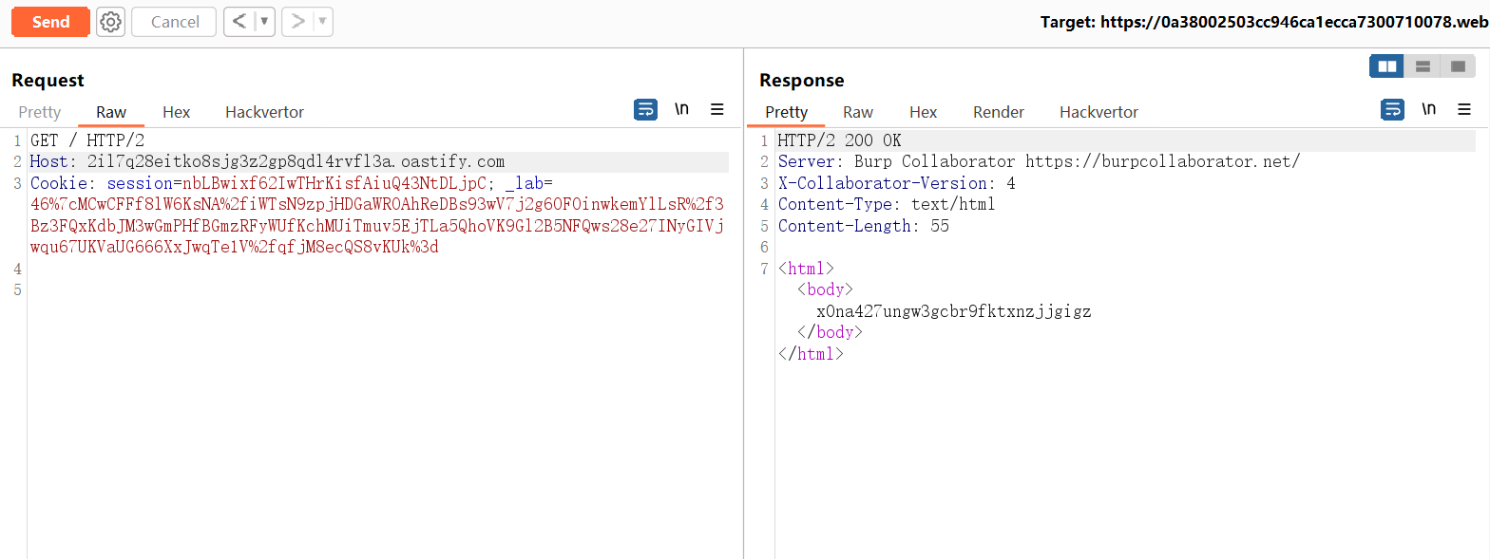Open the Response Render tab
The image size is (1490, 559).
pos(998,112)
